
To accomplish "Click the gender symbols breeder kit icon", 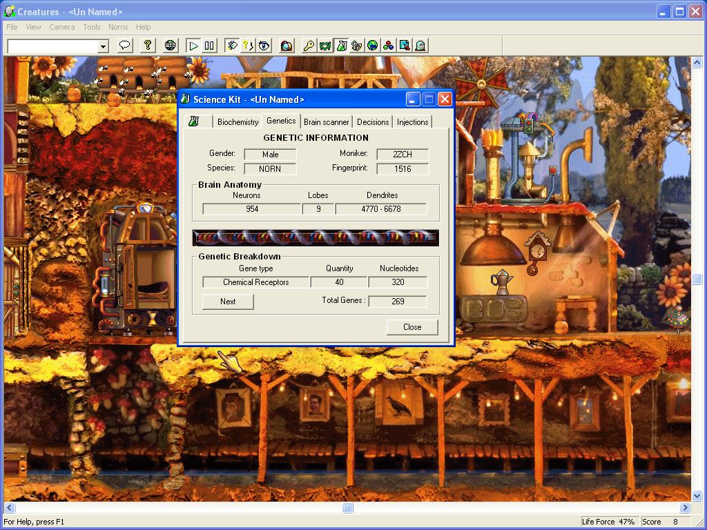I will [357, 46].
